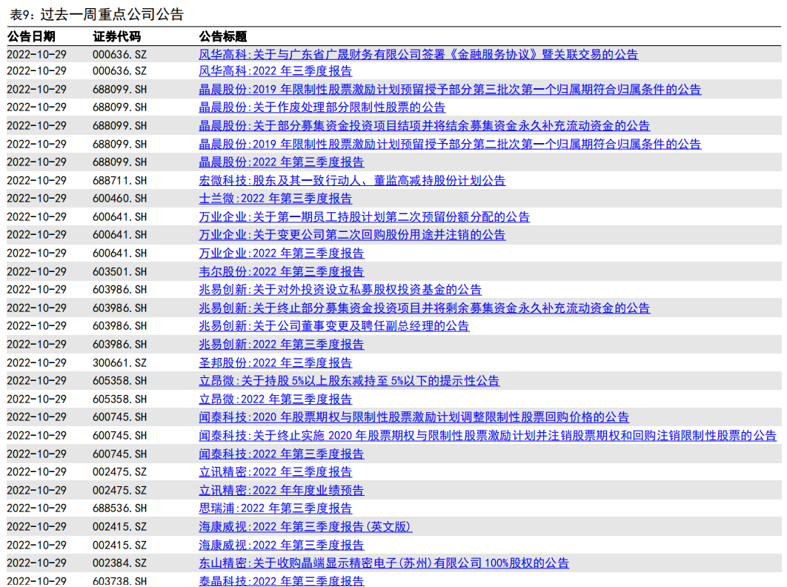Open 士兰微 2022年第三季度报告 link
The width and height of the screenshot is (787, 587).
275,199
